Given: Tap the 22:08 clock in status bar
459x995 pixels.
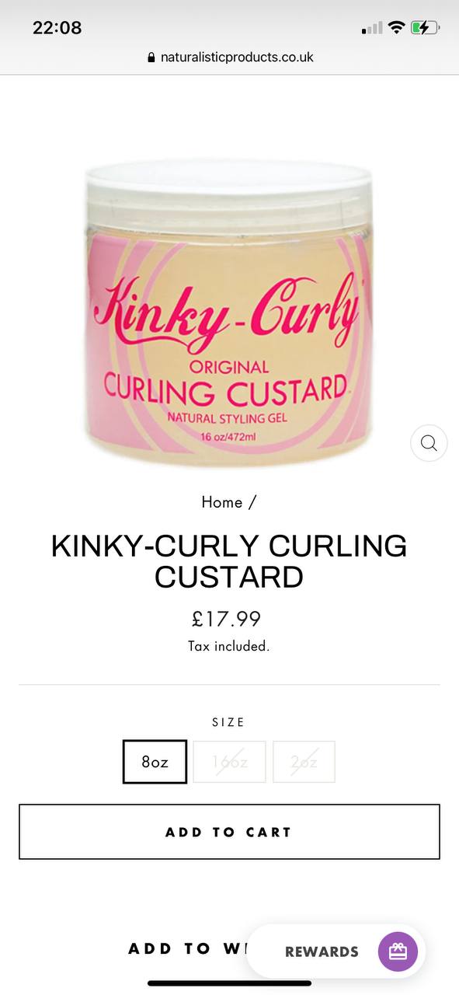Looking at the screenshot, I should click(57, 28).
